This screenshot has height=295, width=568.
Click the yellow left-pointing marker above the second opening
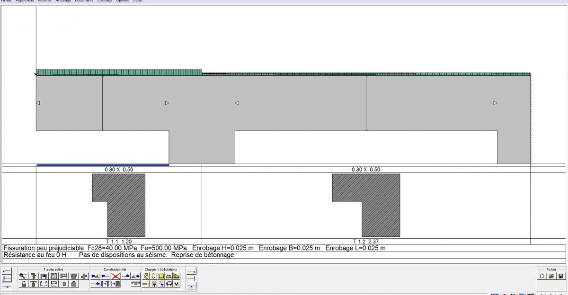[x=237, y=103]
